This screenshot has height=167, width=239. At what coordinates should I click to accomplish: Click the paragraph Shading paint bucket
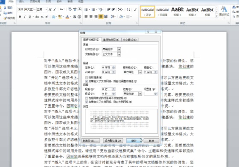tap(121, 17)
